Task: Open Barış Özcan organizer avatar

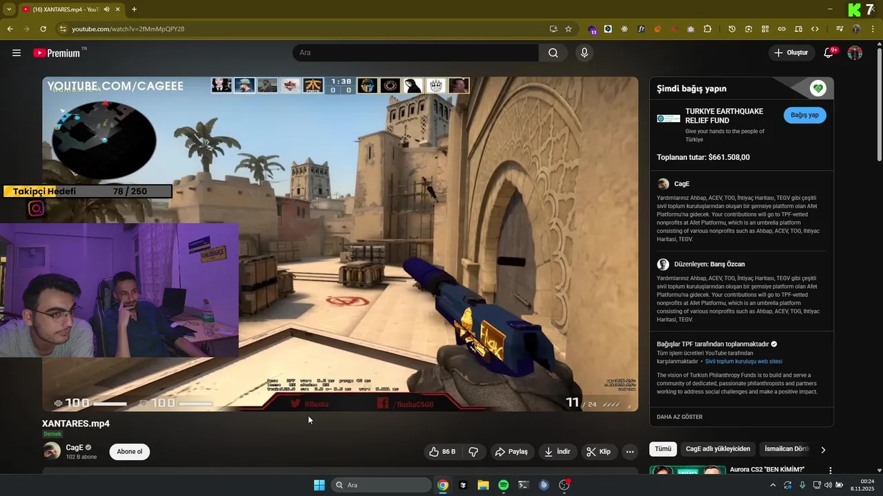Action: (x=663, y=264)
